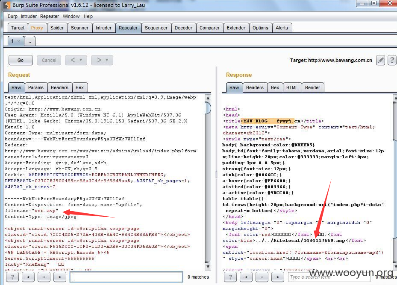Click the Content-Type: image/jpeg line
The image size is (397, 285).
[x=41, y=217]
